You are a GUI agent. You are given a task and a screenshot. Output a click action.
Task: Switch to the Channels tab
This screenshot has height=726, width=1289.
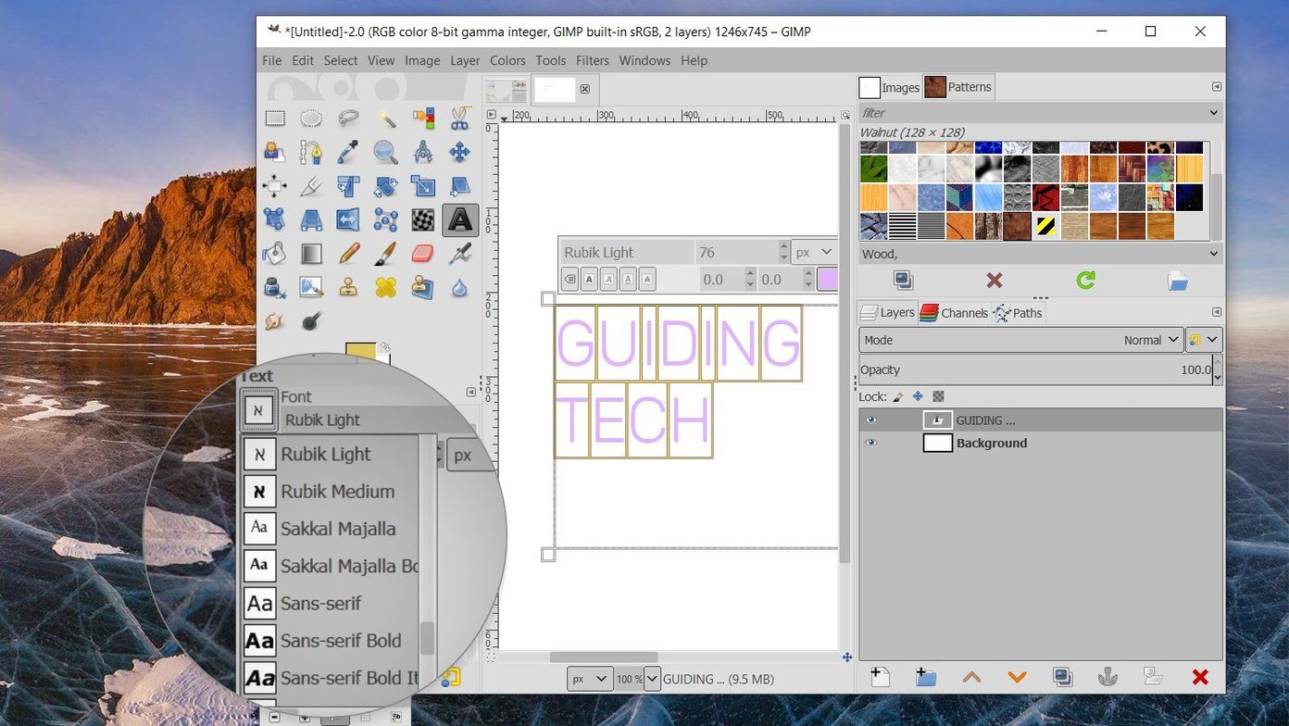click(954, 313)
